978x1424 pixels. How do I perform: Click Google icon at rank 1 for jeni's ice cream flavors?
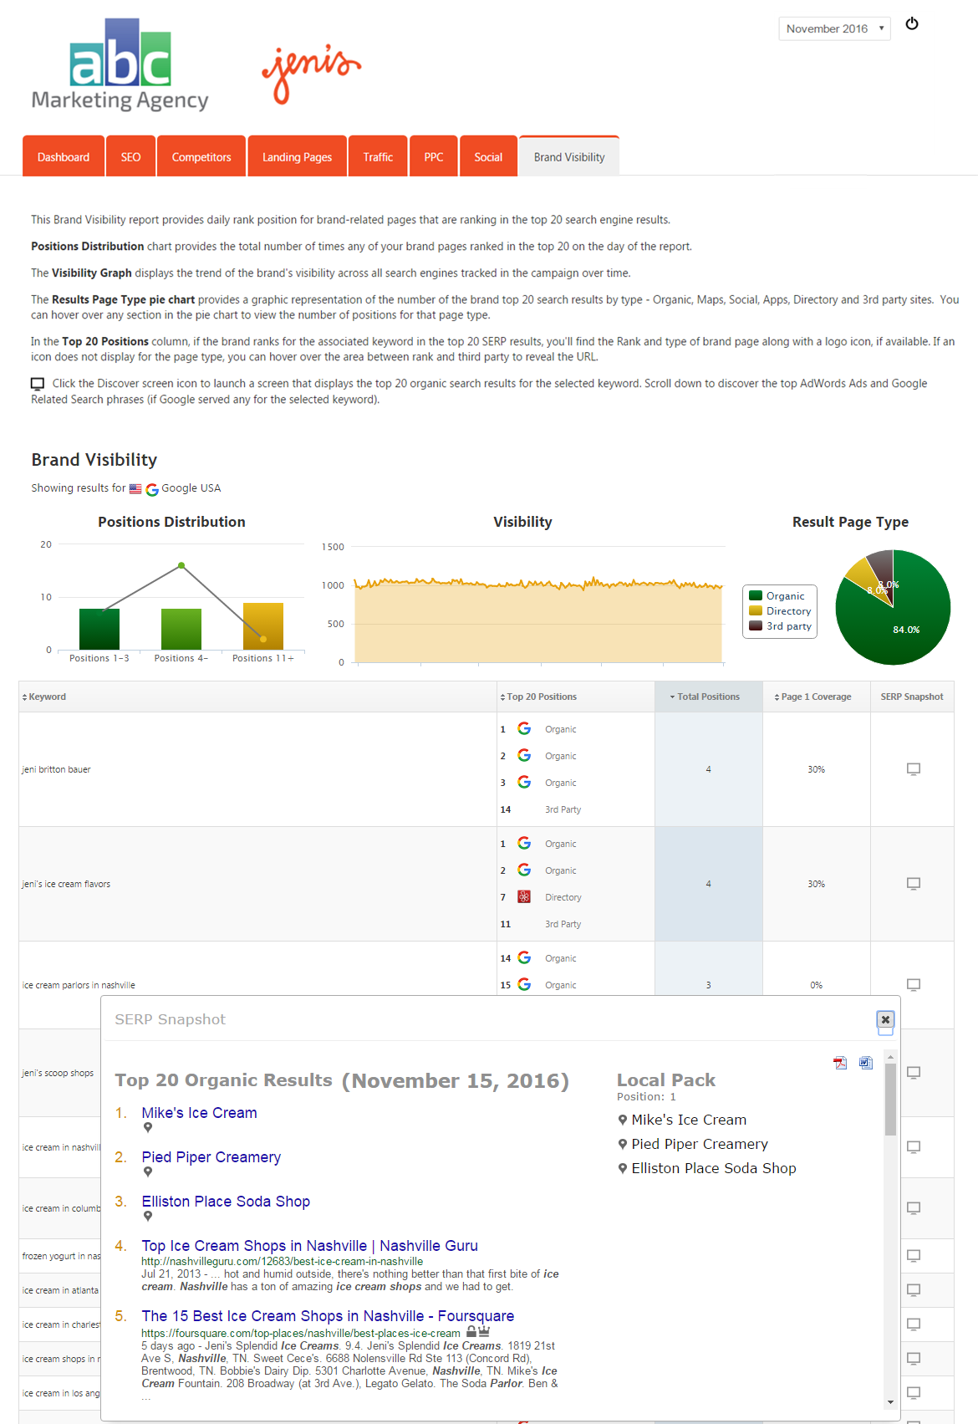click(x=524, y=843)
